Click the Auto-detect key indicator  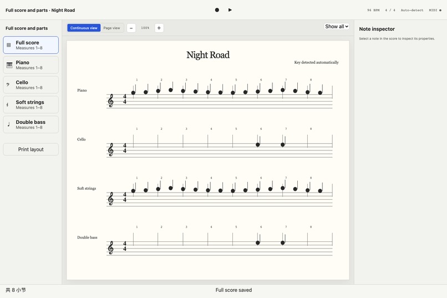[412, 10]
